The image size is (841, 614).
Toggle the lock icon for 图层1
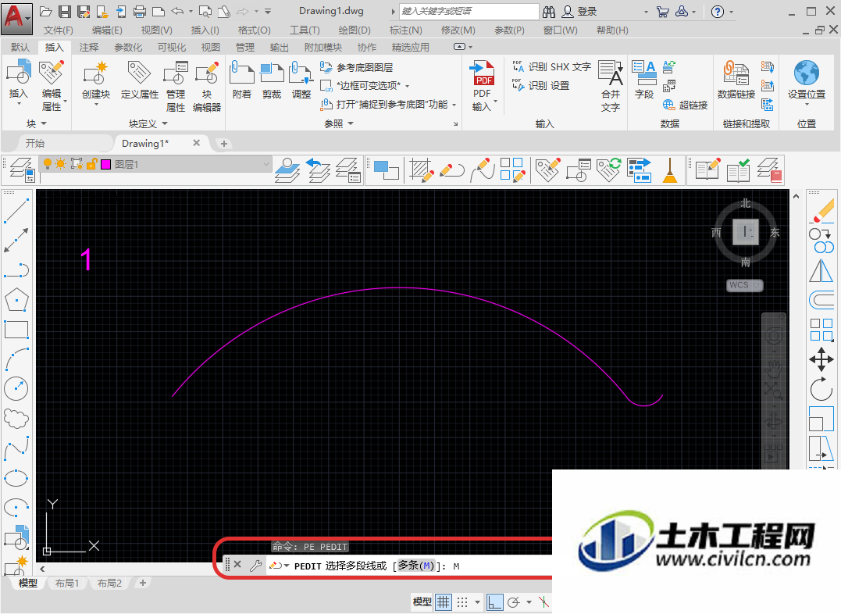click(91, 164)
